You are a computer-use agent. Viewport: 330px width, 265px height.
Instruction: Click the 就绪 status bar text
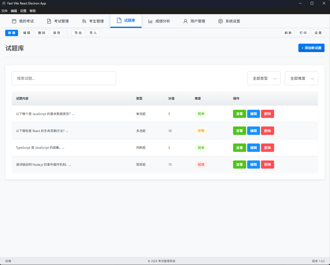[x=8, y=261]
